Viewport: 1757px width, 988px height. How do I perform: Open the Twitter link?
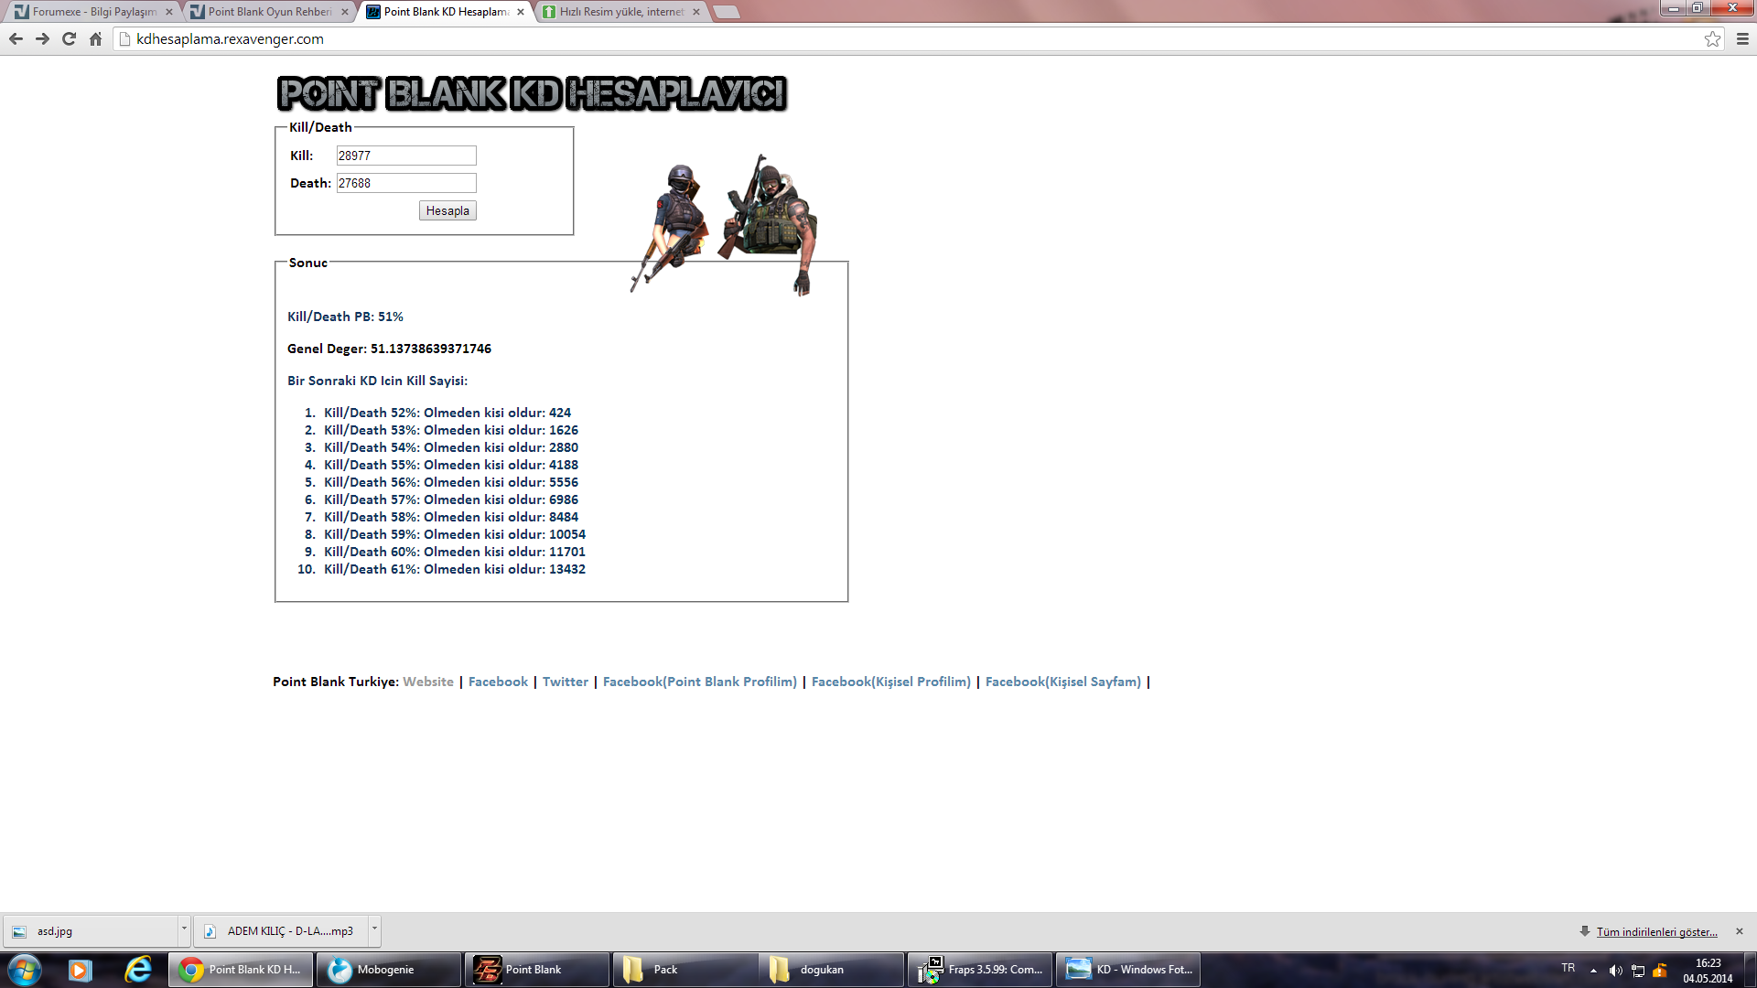pyautogui.click(x=566, y=682)
